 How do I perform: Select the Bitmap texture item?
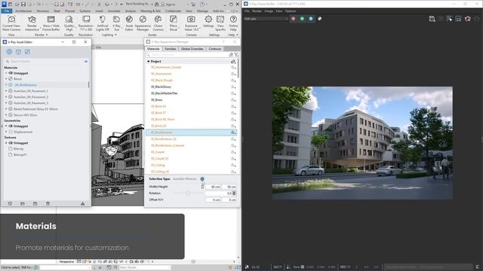tap(18, 149)
